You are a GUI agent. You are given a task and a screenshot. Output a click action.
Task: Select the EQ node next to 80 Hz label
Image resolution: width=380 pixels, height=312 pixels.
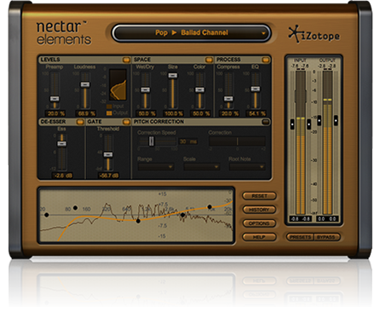coord(75,208)
